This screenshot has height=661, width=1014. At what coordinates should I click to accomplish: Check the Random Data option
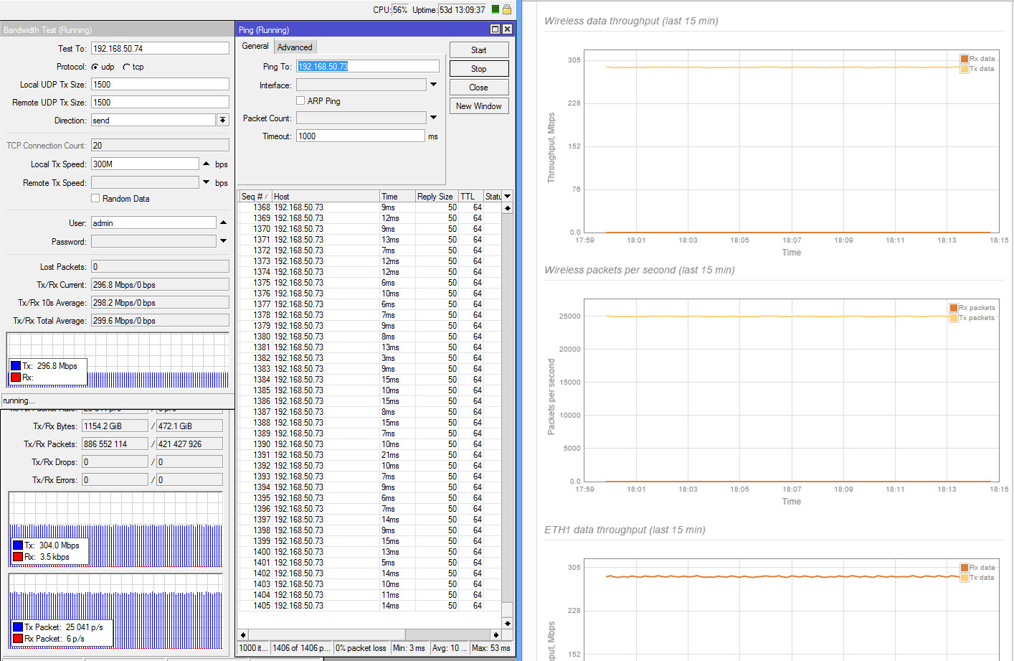(x=95, y=199)
